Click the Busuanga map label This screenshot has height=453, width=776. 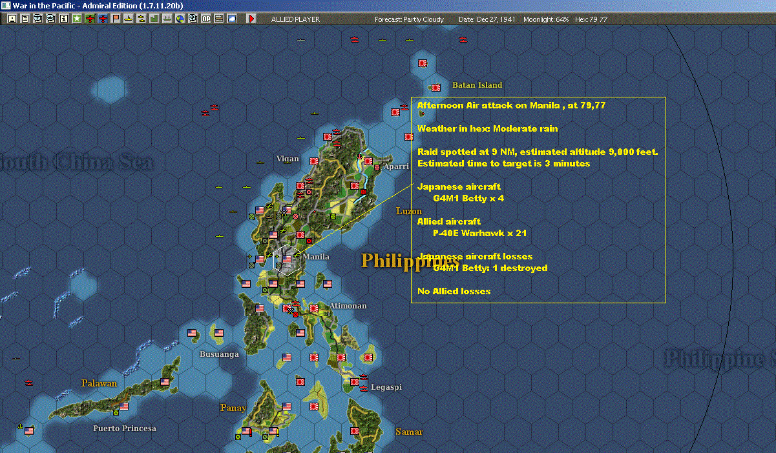[x=219, y=354]
